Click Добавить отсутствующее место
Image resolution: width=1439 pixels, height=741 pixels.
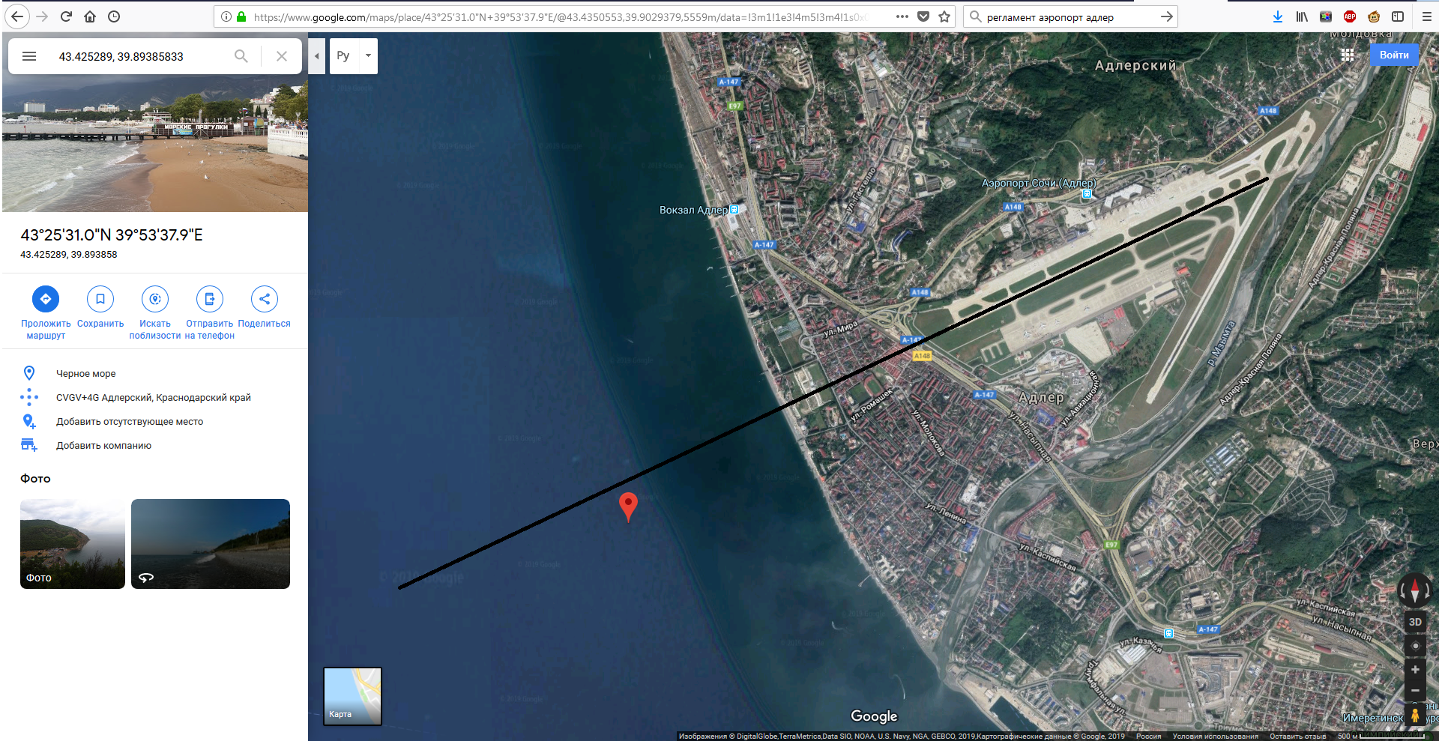click(x=155, y=421)
